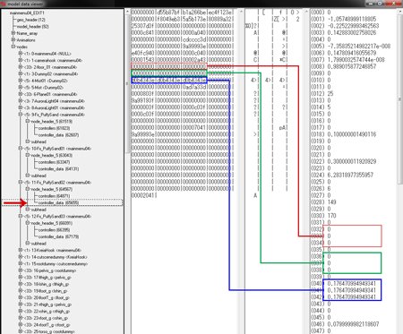Select controllers (61823) entry
This screenshot has height=334, width=403.
click(54, 128)
